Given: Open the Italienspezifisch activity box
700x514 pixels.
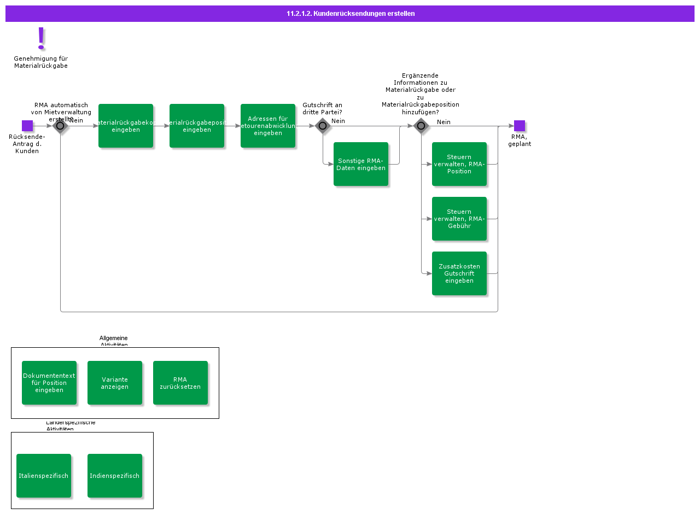Looking at the screenshot, I should [44, 476].
